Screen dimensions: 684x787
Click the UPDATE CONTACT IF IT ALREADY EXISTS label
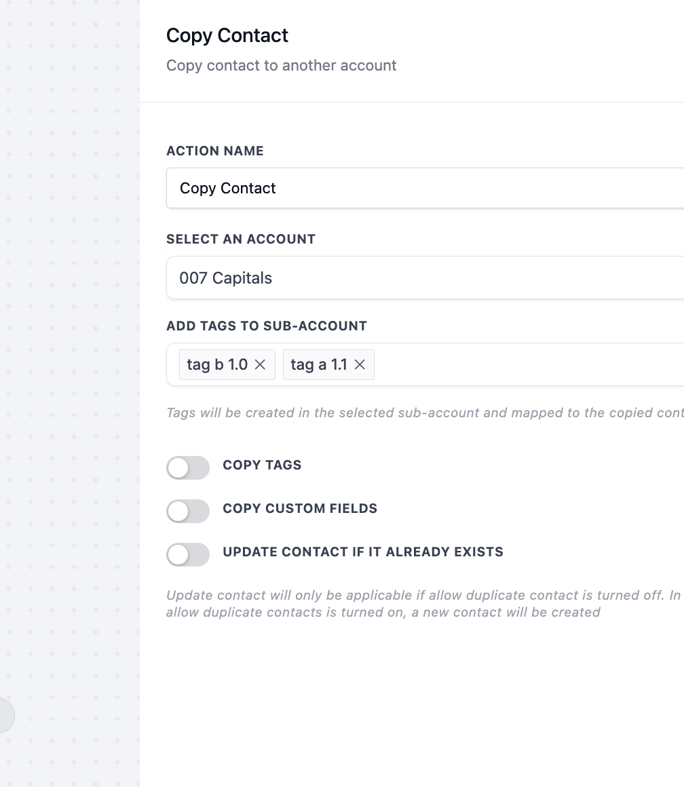click(363, 552)
